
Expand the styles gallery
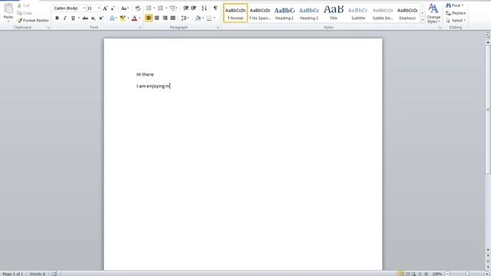423,21
